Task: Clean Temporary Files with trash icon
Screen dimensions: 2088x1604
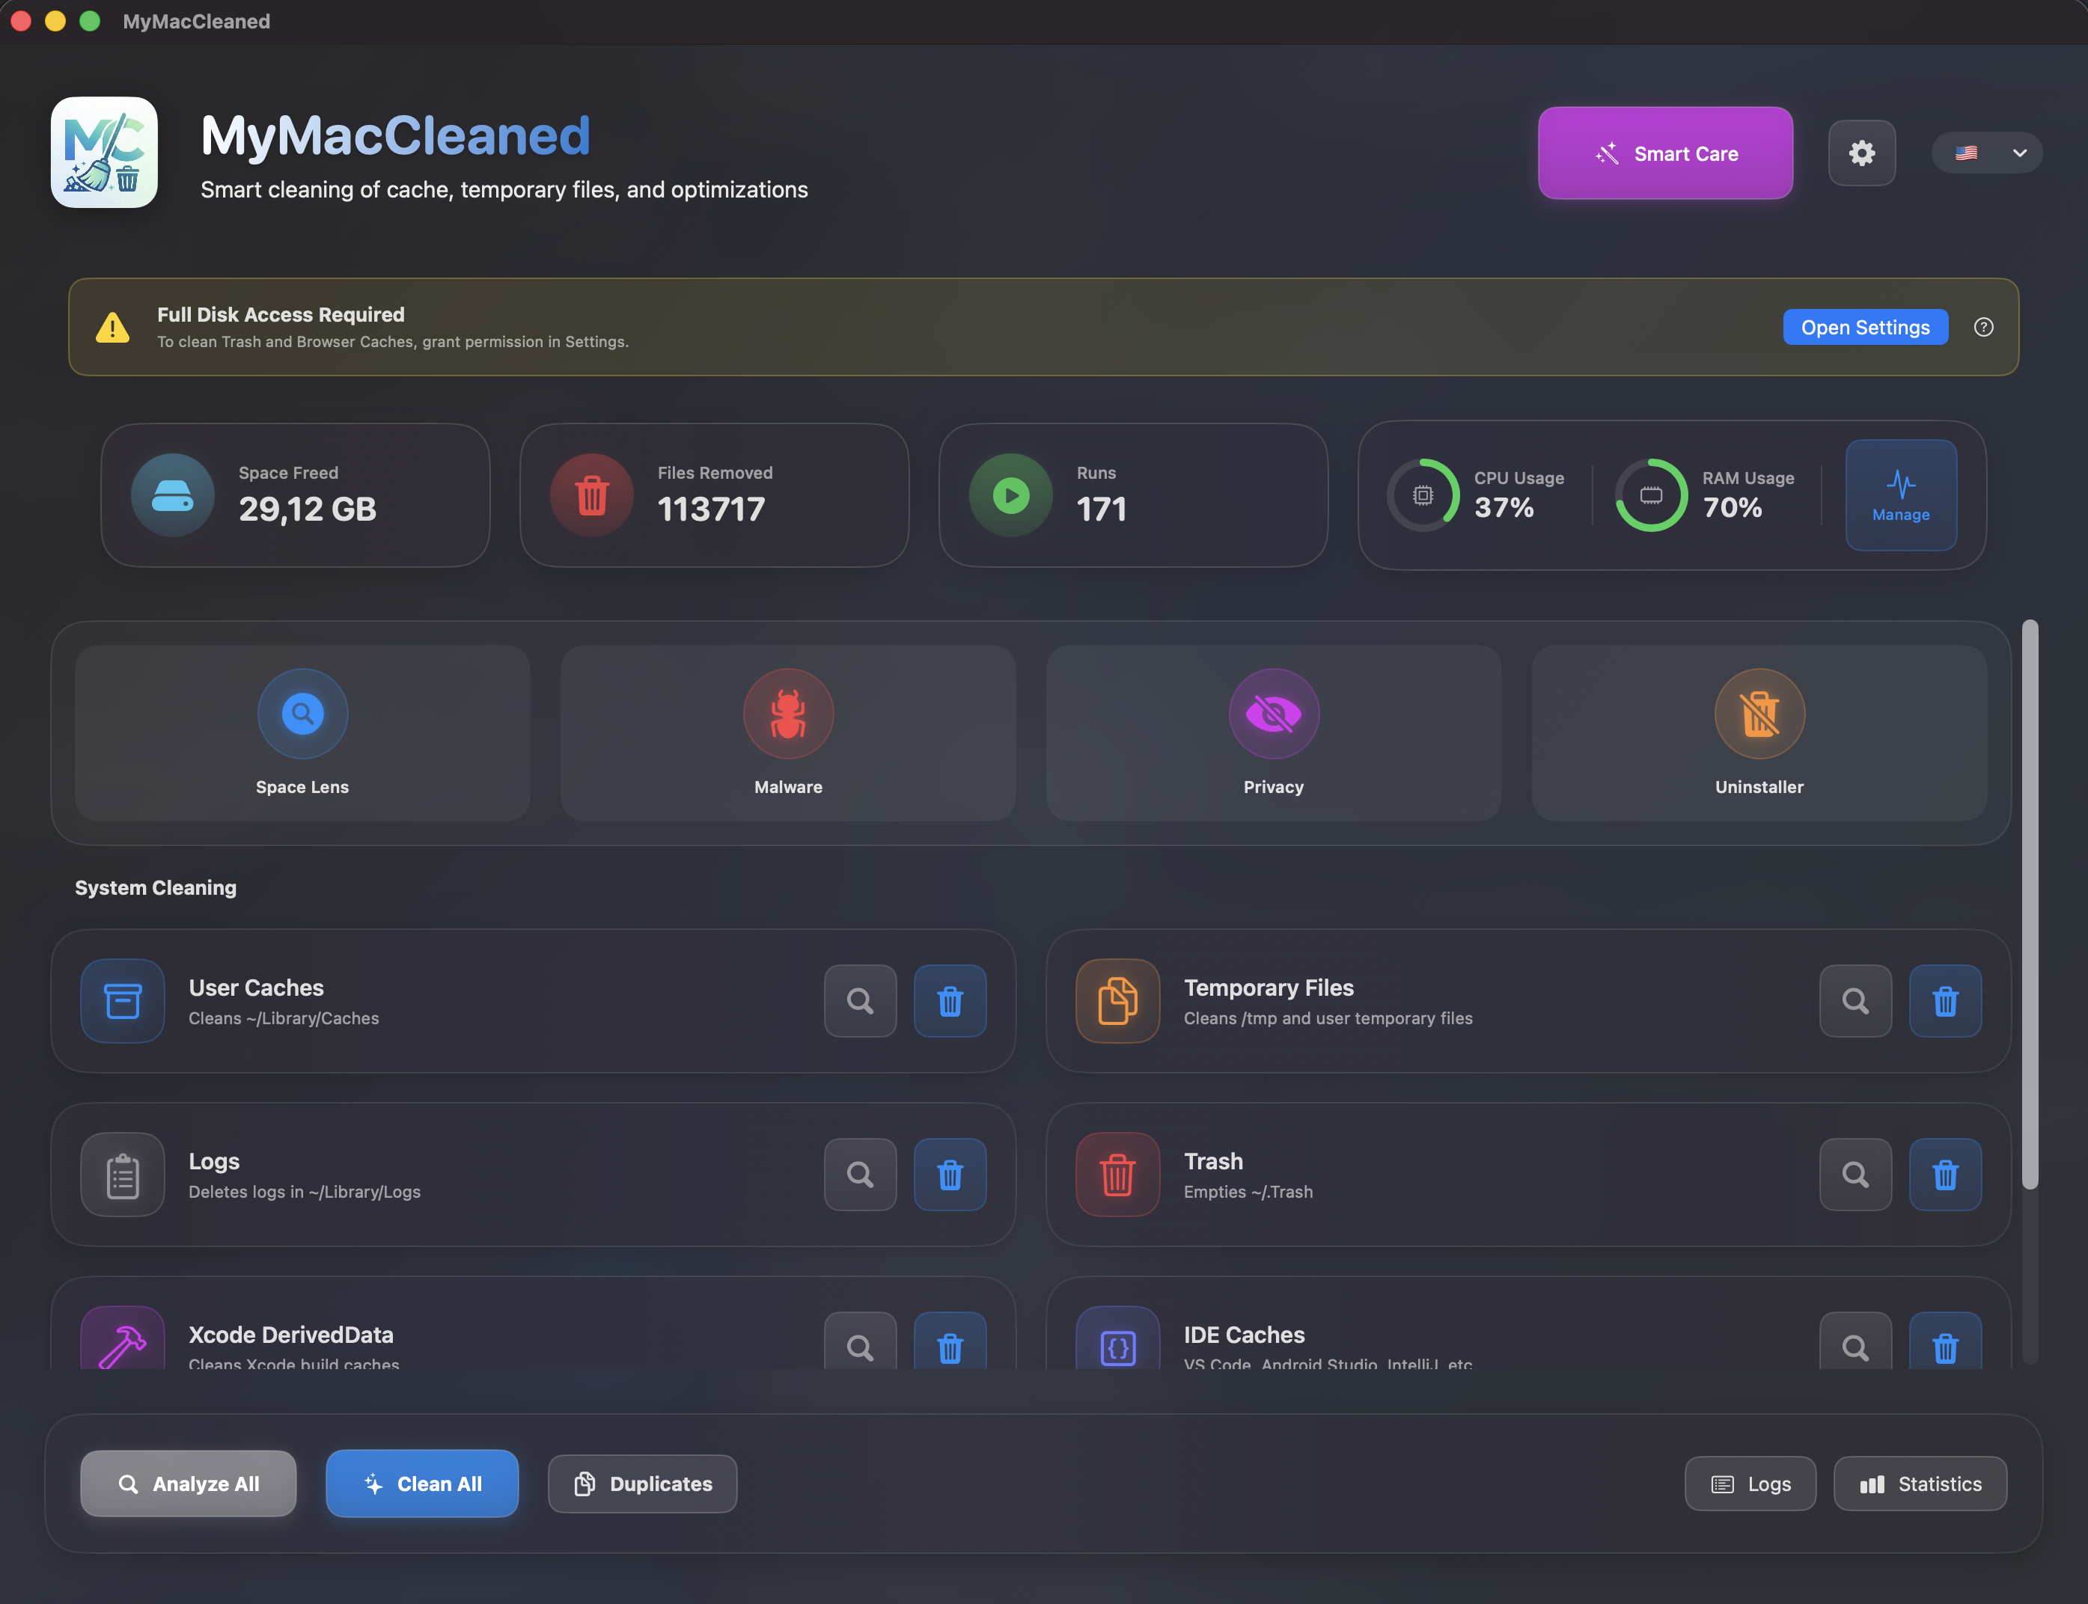Action: coord(1945,1000)
